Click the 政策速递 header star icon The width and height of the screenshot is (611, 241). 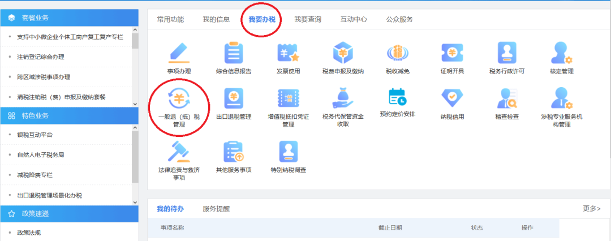pos(12,214)
